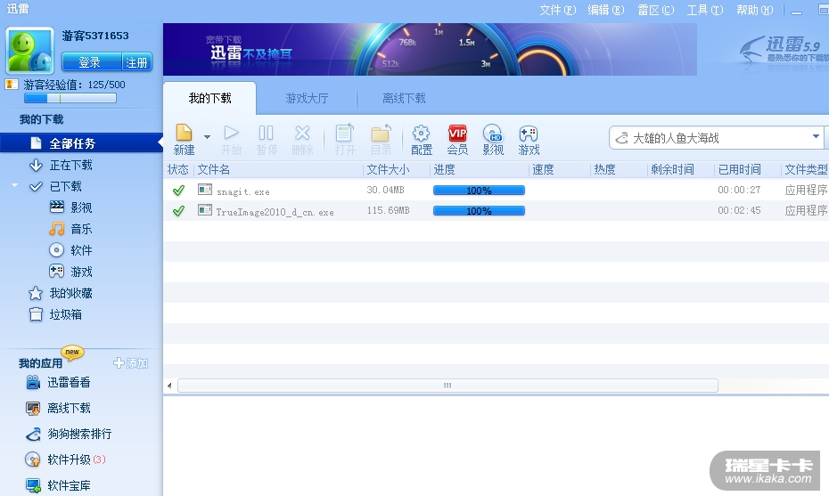
Task: Switch to 我的下载 tab
Action: pos(209,98)
